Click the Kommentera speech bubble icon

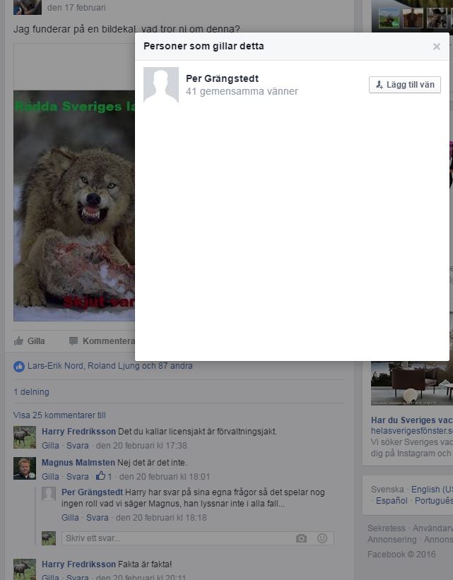click(73, 341)
